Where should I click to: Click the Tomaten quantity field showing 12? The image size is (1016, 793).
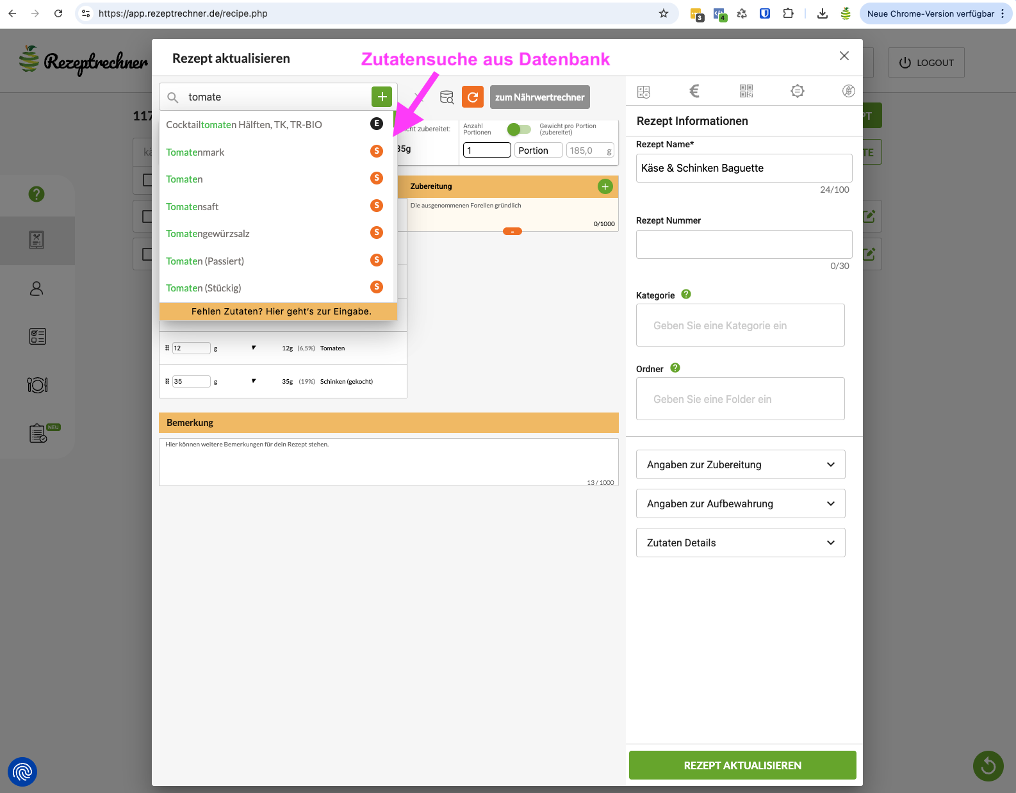[191, 348]
